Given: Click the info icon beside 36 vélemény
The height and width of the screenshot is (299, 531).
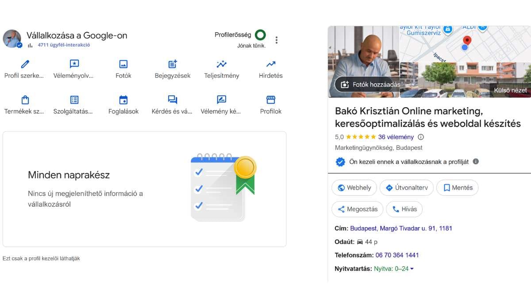Looking at the screenshot, I should 421,137.
